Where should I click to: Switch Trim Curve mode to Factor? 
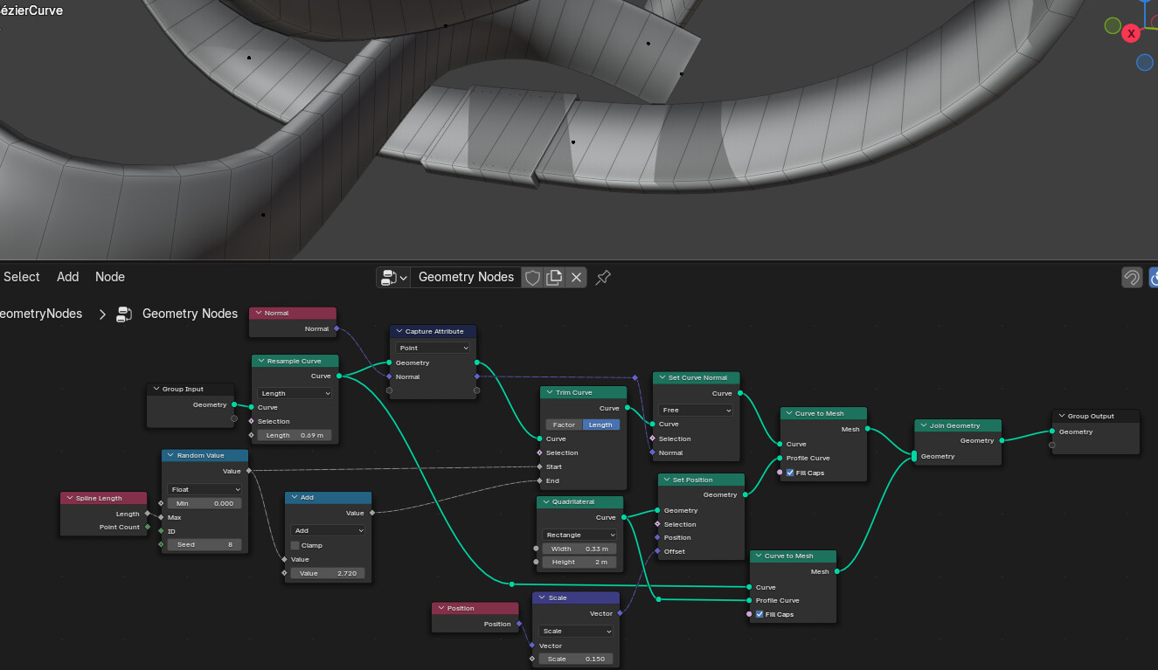pos(564,425)
